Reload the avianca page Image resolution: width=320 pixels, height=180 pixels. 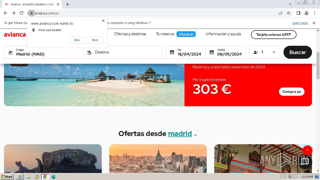(x=21, y=13)
